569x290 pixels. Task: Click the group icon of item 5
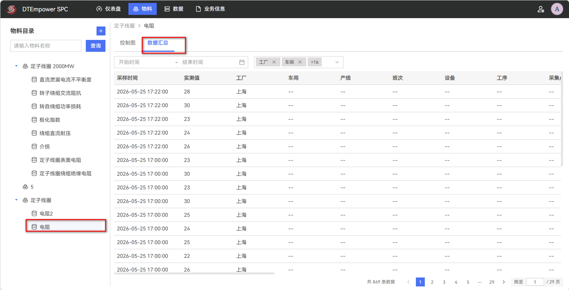tap(25, 187)
